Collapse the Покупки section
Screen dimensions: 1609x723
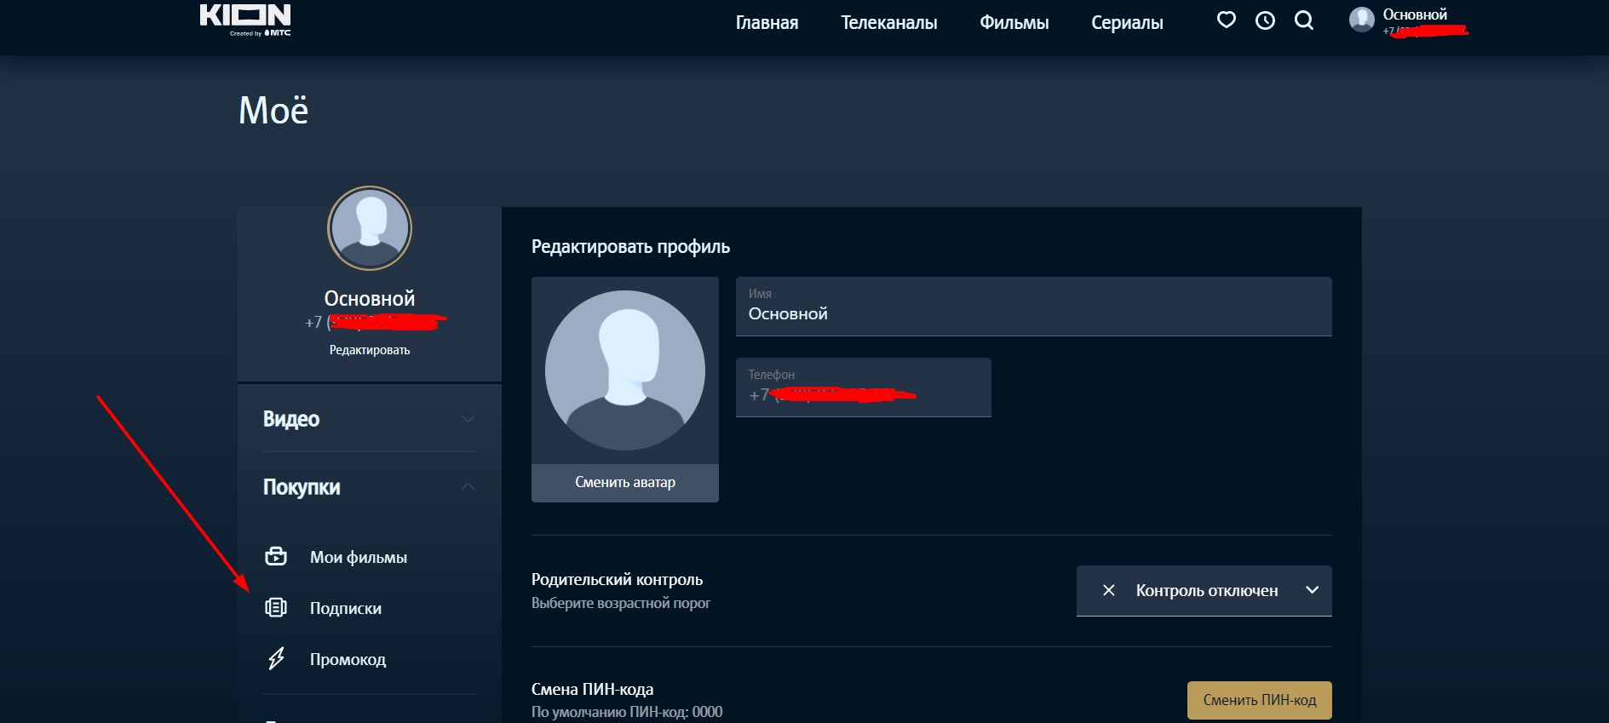pos(467,487)
